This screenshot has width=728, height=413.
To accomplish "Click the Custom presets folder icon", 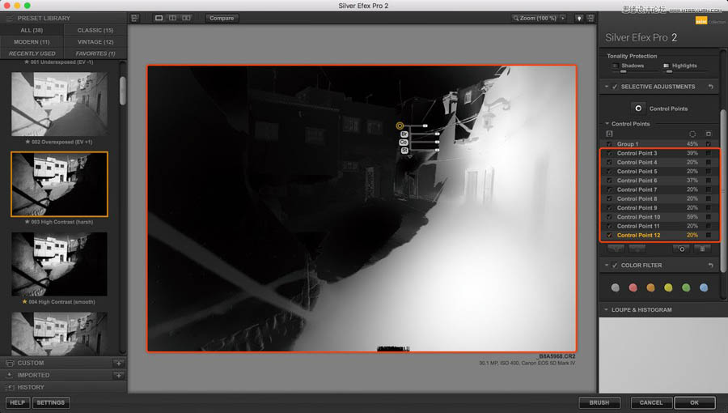I will (9, 363).
